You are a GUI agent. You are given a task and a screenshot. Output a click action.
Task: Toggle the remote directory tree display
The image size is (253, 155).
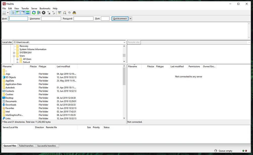pyautogui.click(x=23, y=13)
